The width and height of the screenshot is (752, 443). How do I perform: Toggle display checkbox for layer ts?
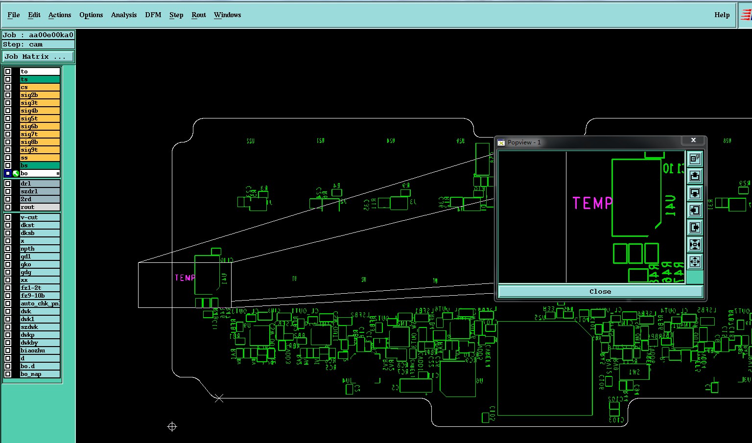[x=8, y=79]
